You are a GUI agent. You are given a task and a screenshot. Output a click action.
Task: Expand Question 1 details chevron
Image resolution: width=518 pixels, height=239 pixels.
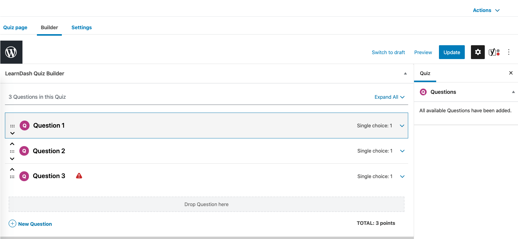pos(402,126)
